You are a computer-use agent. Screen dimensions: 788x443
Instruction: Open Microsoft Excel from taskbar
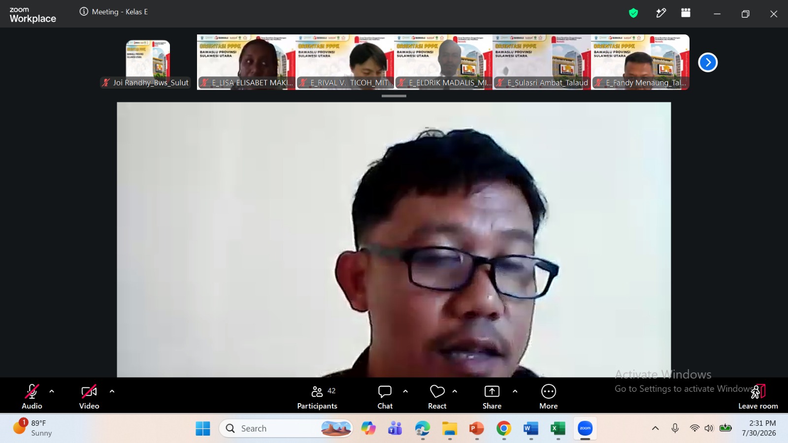[x=558, y=429]
